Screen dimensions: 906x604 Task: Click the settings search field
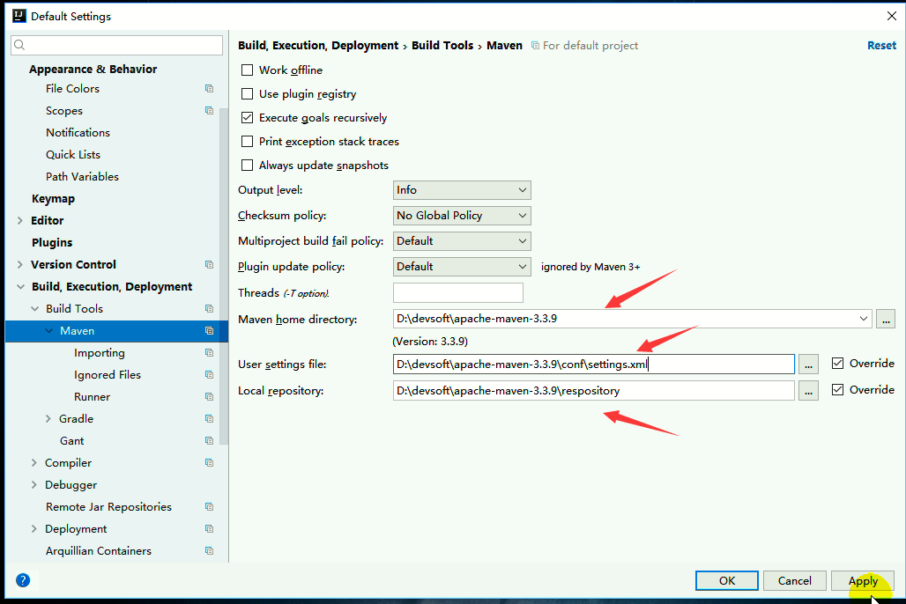pos(116,45)
